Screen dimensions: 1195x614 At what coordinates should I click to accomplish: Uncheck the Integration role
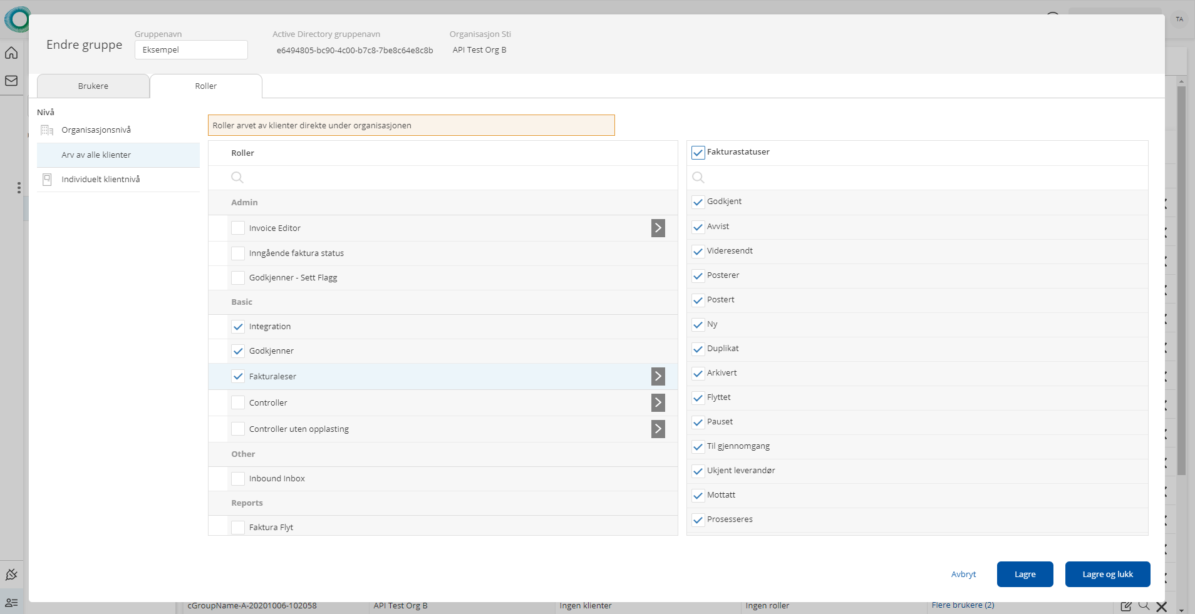pyautogui.click(x=238, y=327)
